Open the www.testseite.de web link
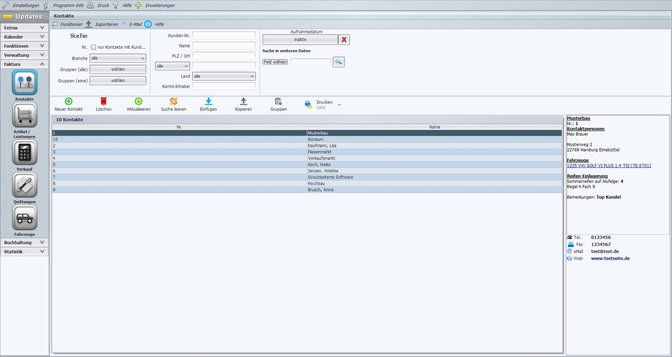The height and width of the screenshot is (357, 672). (610, 259)
